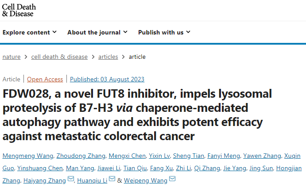Click the Published: 03 August 2023 link
The height and width of the screenshot is (187, 306).
click(x=107, y=79)
